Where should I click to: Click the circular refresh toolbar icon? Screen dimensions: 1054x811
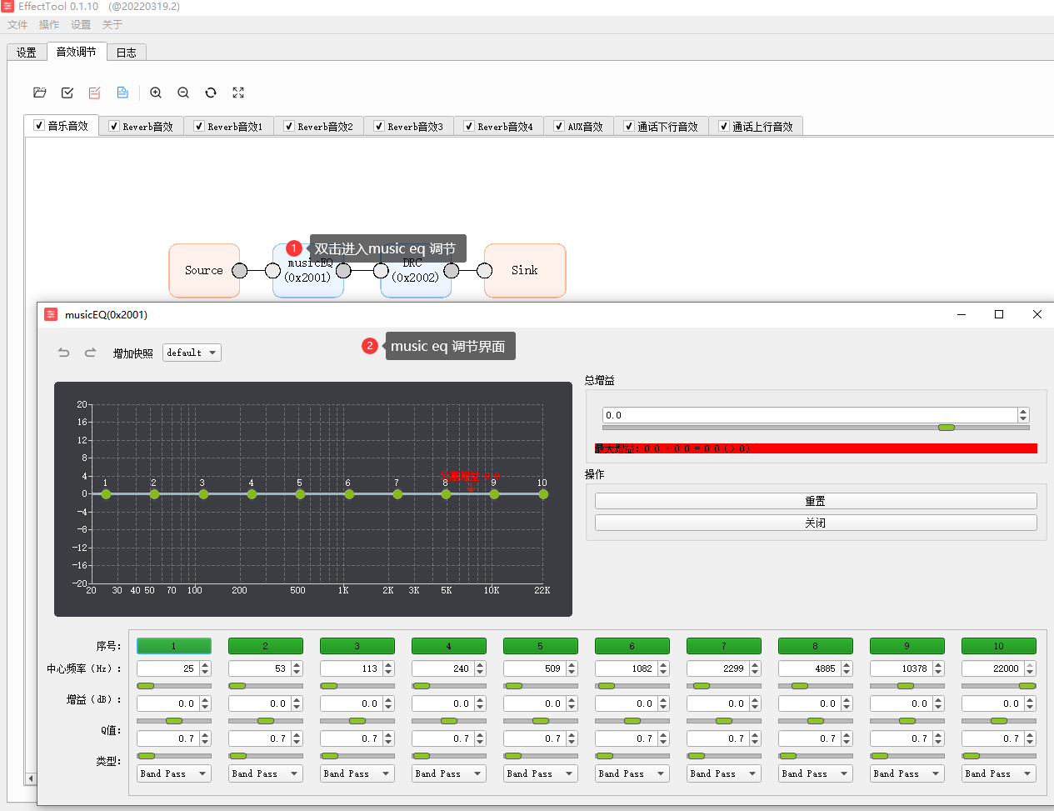coord(211,93)
